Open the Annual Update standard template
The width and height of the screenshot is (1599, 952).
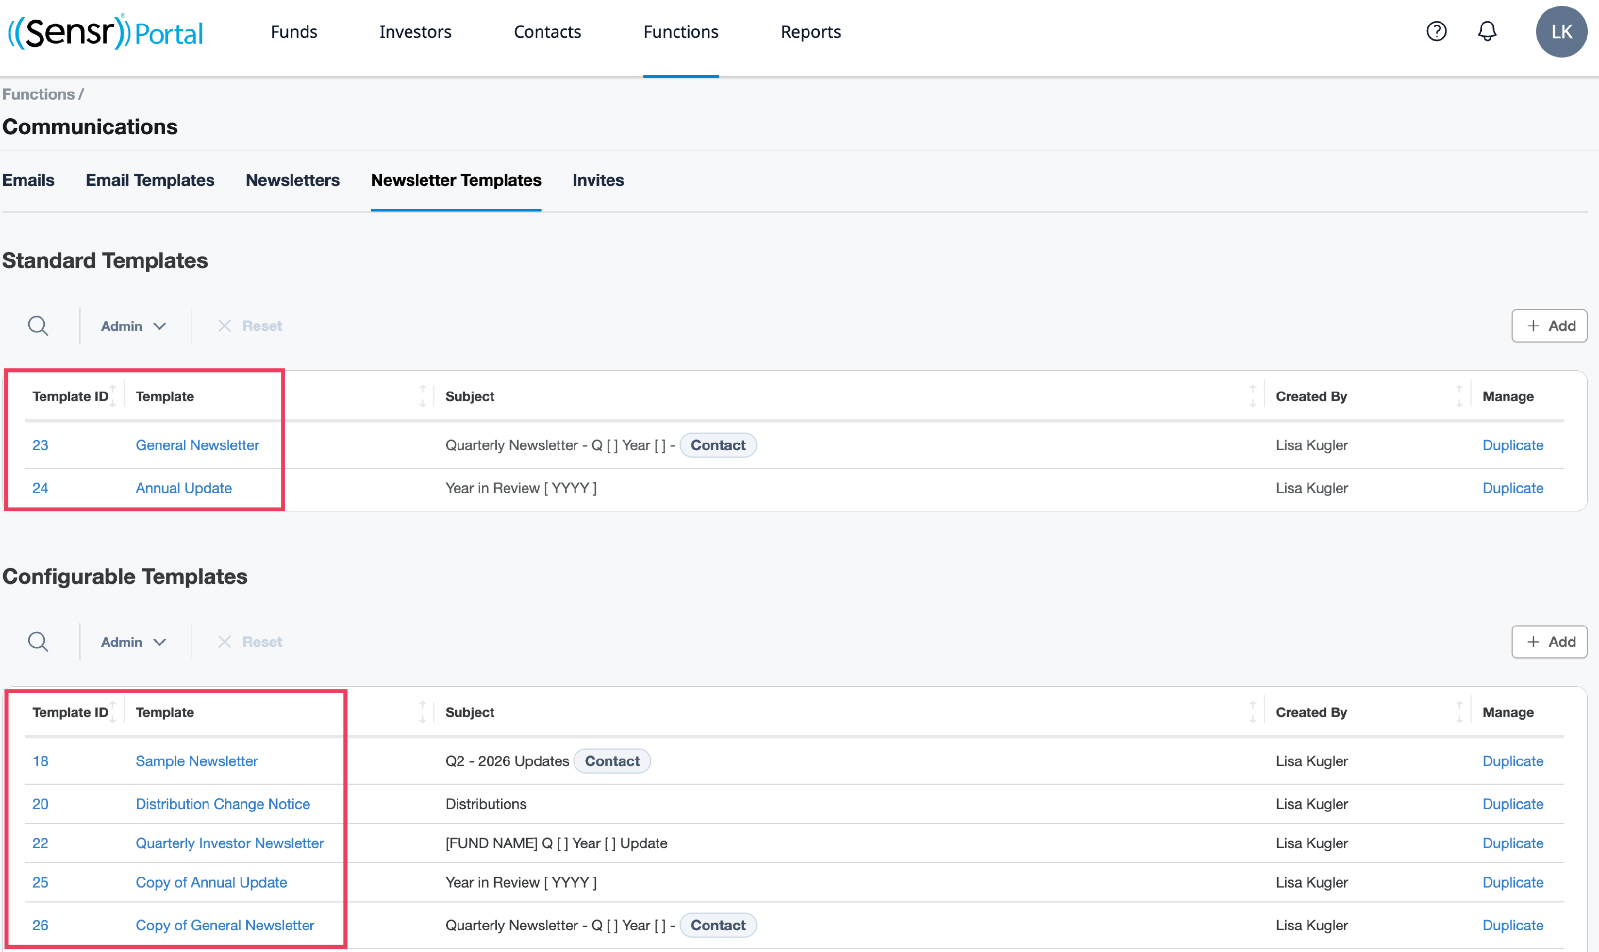[x=183, y=488]
